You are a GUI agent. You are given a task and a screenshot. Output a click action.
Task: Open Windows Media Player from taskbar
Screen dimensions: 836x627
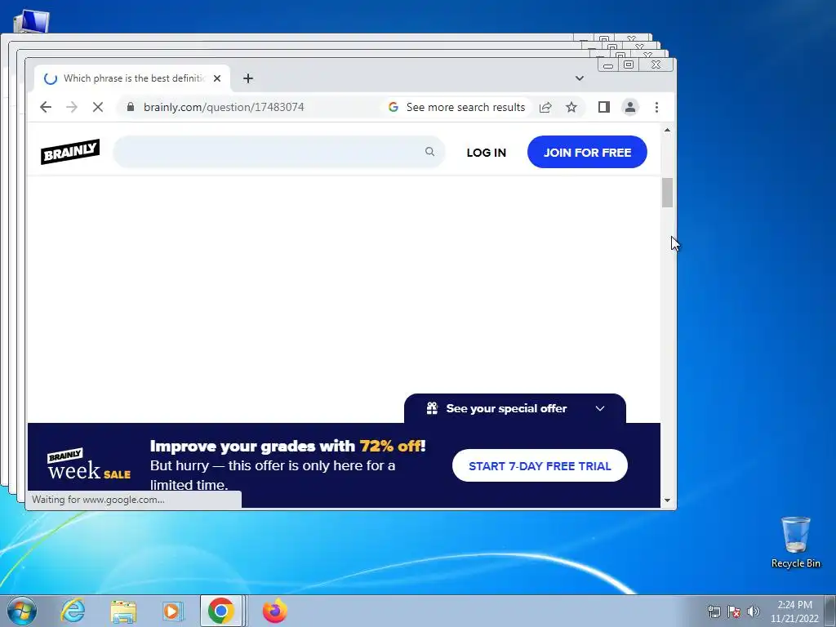(x=173, y=611)
